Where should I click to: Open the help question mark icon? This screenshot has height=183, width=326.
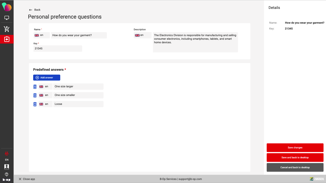[7, 174]
